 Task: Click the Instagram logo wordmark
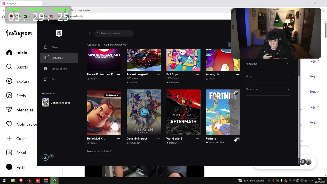(x=19, y=33)
